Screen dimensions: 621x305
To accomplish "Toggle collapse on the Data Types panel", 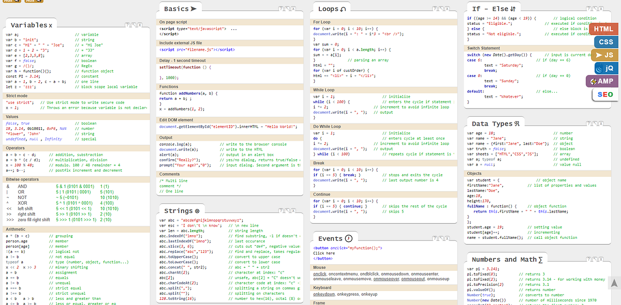I will click(595, 124).
